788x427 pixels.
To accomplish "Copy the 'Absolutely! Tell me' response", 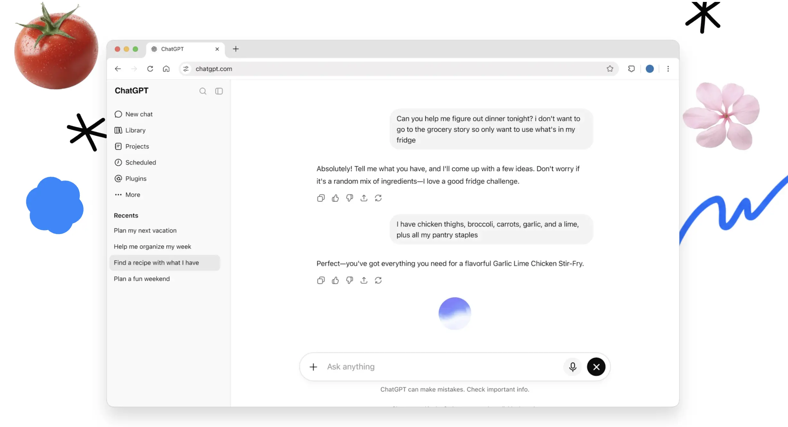I will point(321,198).
